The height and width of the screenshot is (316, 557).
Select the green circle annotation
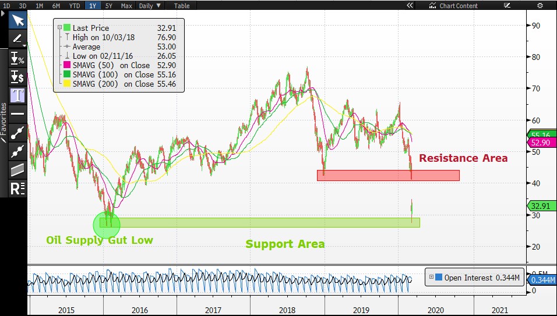pyautogui.click(x=107, y=225)
